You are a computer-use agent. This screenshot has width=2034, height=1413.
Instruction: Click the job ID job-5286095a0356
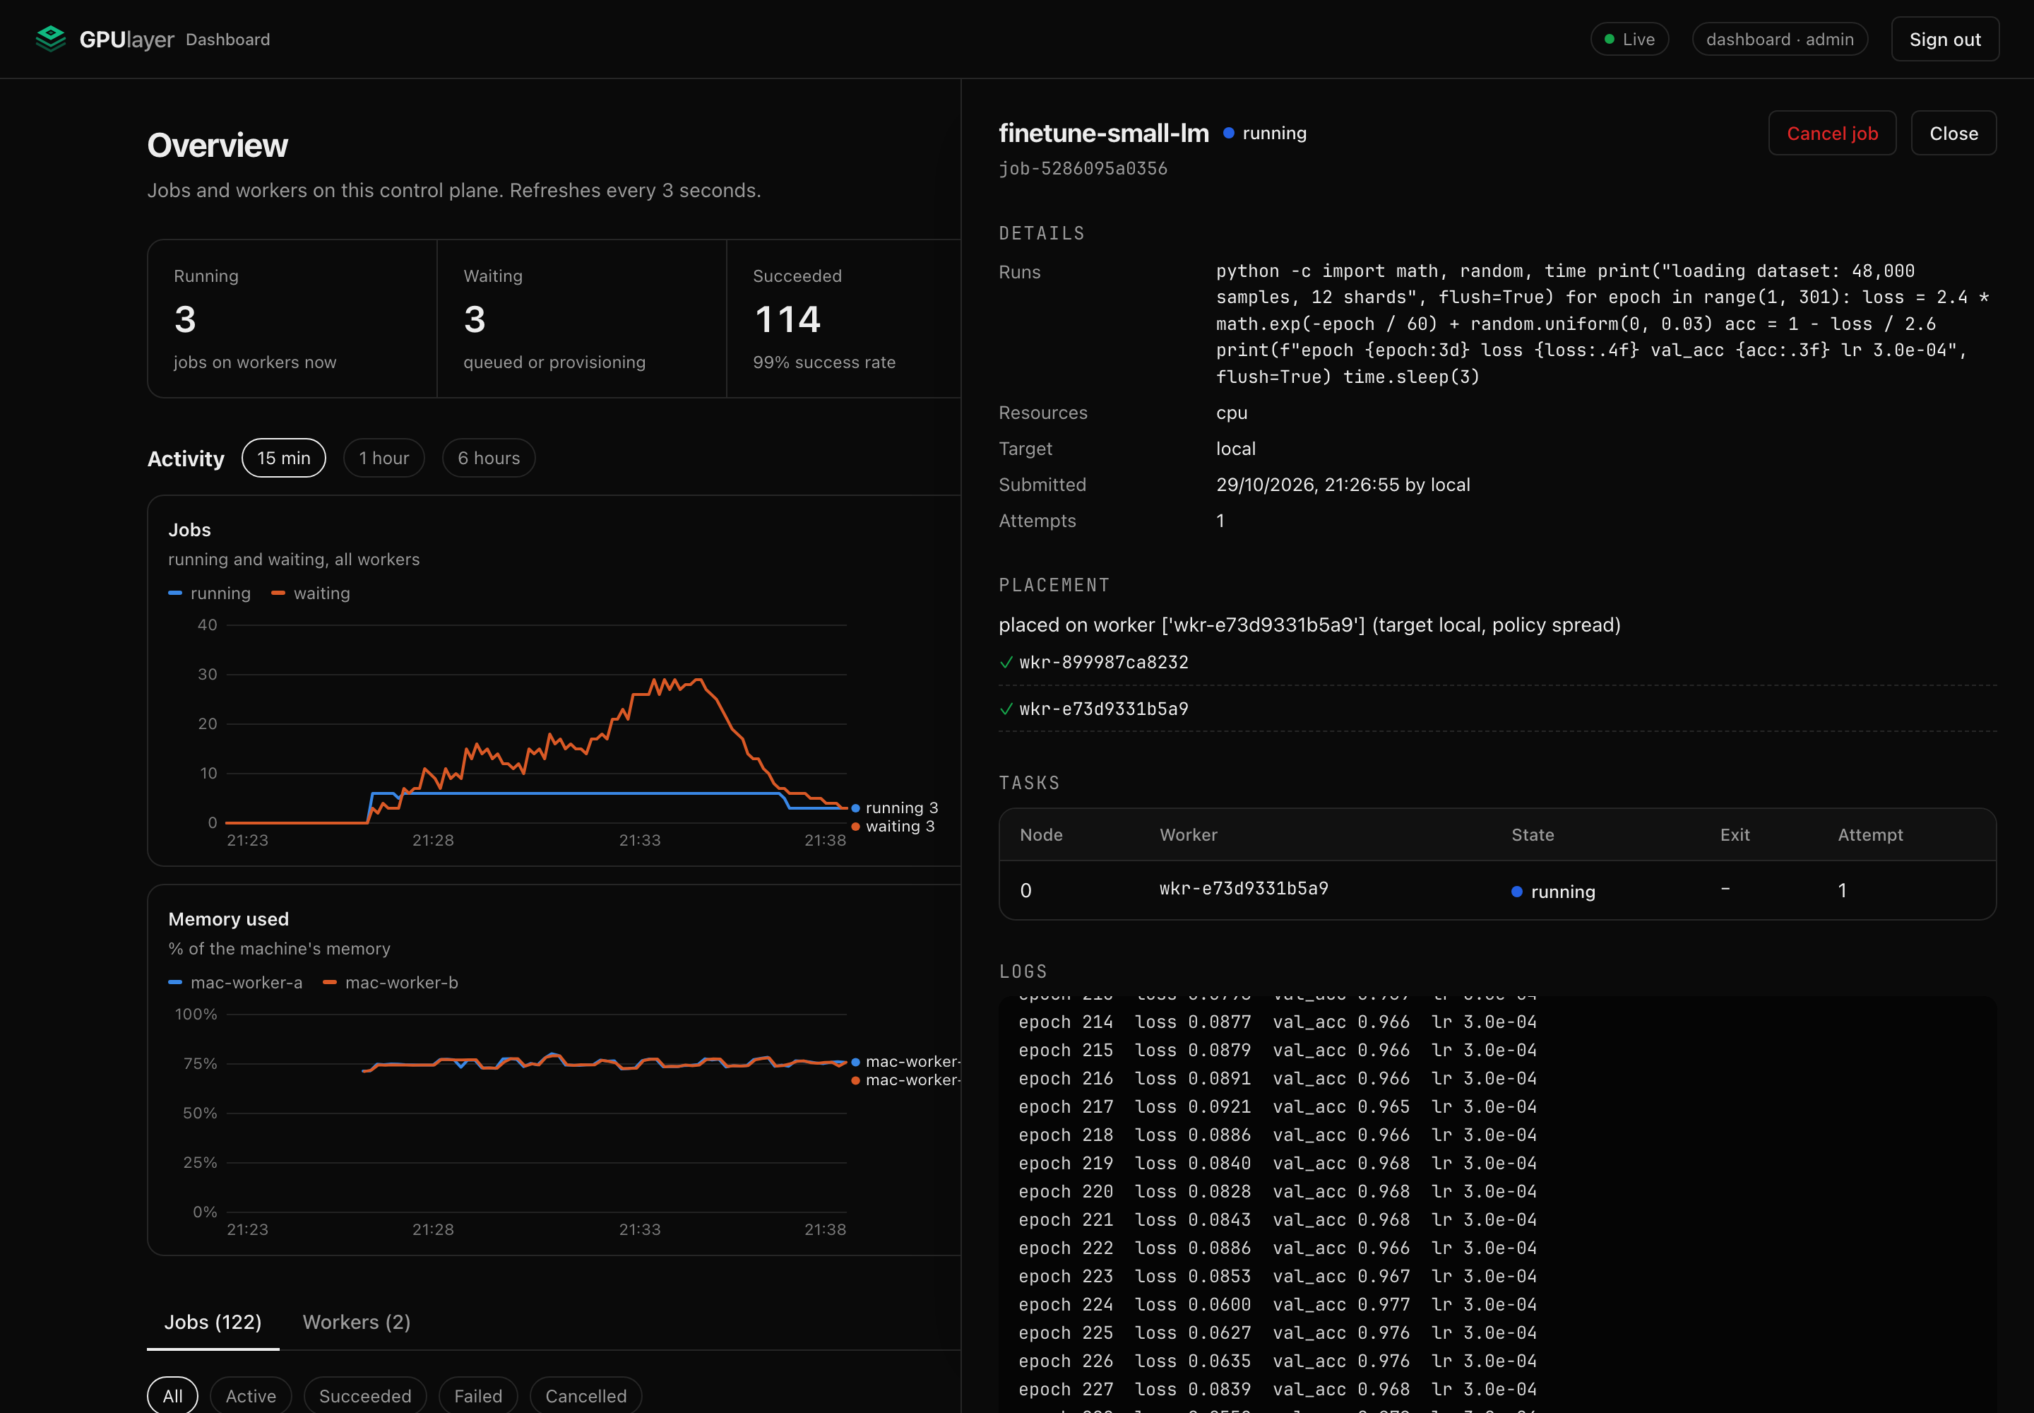pos(1083,168)
